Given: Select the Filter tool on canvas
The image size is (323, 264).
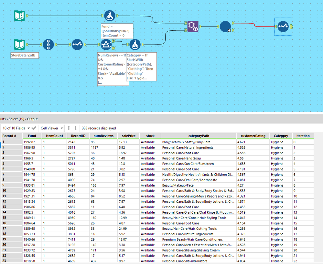Looking at the screenshot, I should 105,45.
